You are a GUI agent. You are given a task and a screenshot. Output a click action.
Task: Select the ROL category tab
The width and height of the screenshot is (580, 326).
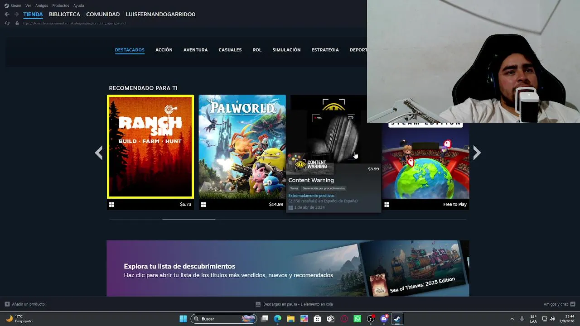coord(257,50)
